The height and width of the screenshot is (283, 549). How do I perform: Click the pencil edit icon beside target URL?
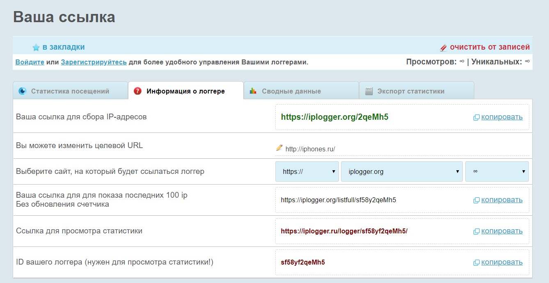coord(279,148)
